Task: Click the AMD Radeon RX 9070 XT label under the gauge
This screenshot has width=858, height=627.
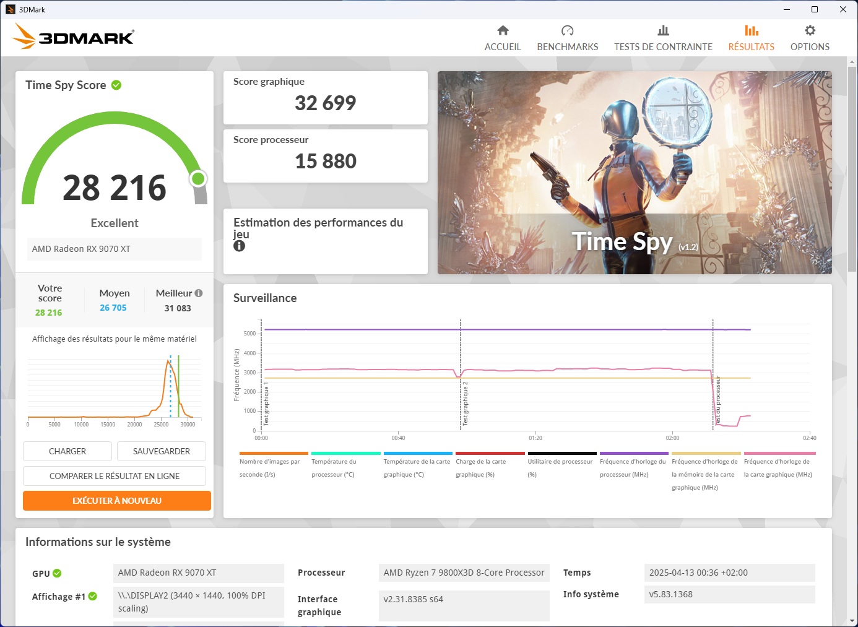Action: tap(115, 249)
